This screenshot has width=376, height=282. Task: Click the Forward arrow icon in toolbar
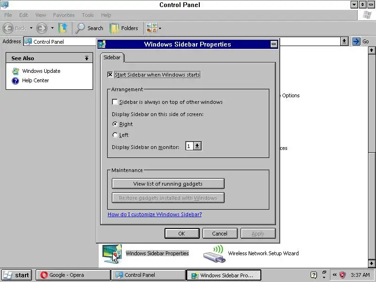(42, 28)
